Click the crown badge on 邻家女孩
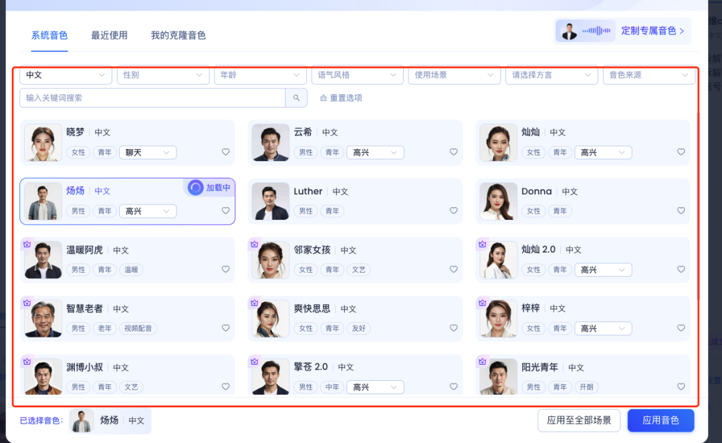The width and height of the screenshot is (722, 443). [254, 244]
